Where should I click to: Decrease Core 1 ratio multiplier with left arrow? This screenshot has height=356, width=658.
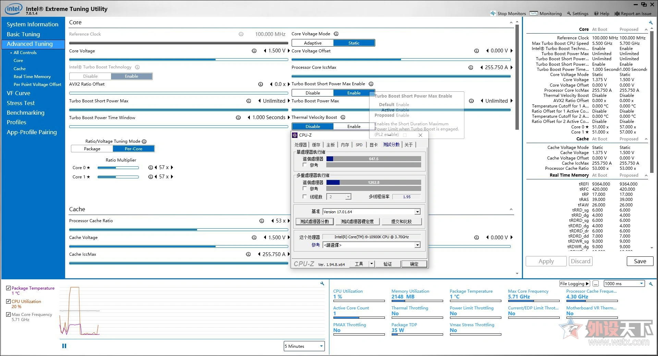tap(156, 177)
